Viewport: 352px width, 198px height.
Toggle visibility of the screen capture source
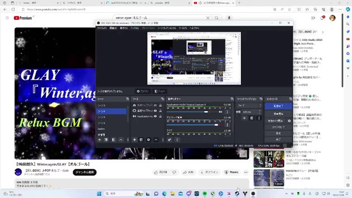tap(155, 111)
